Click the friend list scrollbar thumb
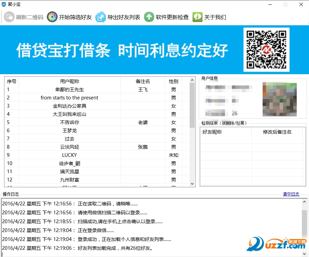This screenshot has width=309, height=257. click(x=192, y=105)
